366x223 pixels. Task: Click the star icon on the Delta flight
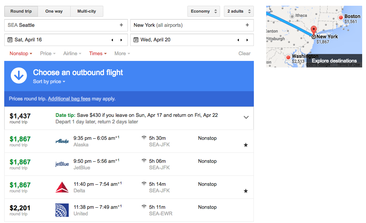[x=246, y=191]
